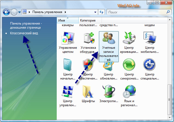
Task: Click scrollbar up arrow
Action: pyautogui.click(x=170, y=20)
